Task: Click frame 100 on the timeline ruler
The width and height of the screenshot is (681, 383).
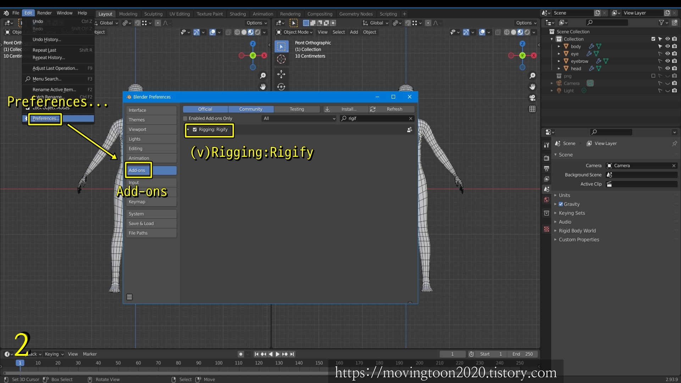Action: coord(218,363)
